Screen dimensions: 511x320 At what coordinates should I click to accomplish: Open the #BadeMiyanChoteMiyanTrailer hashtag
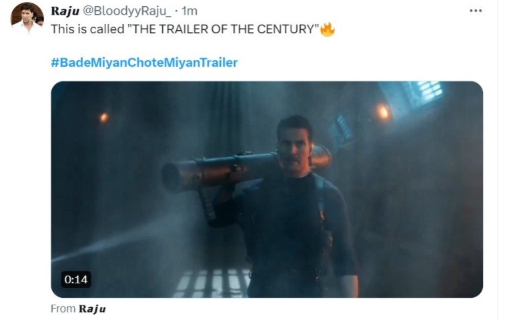click(x=144, y=63)
